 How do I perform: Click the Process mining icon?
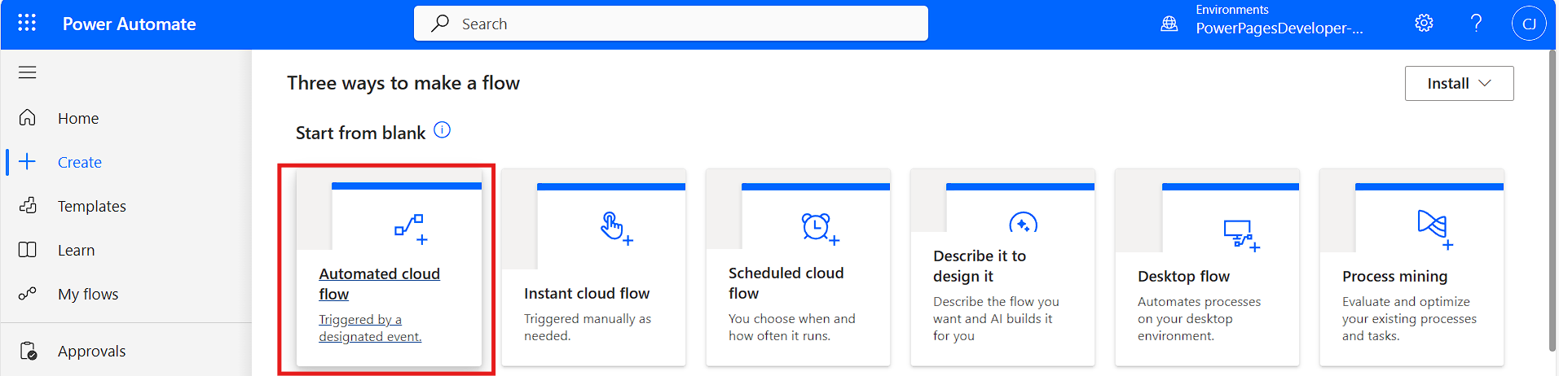coord(1433,227)
